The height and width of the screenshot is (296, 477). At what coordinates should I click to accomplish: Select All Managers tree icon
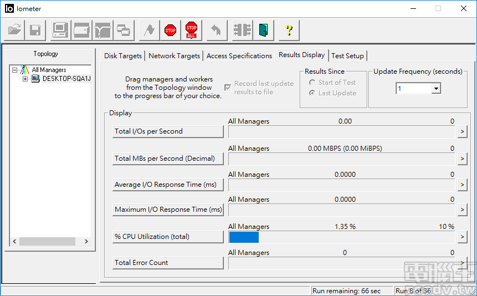pyautogui.click(x=24, y=70)
